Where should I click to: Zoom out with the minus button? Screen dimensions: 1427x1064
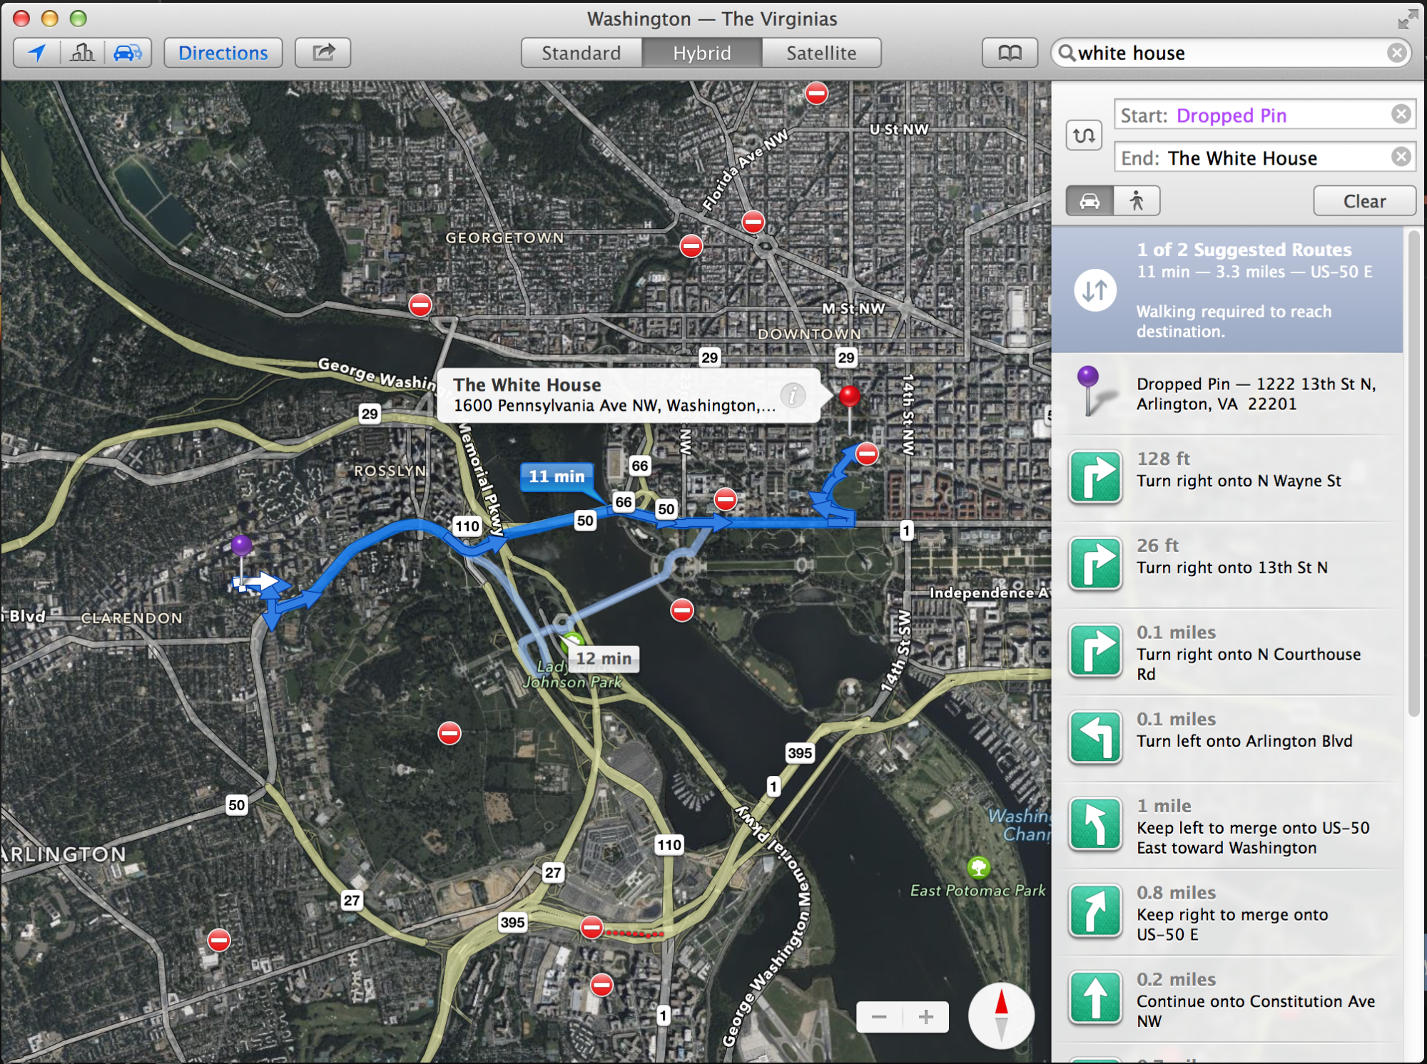pyautogui.click(x=879, y=1017)
